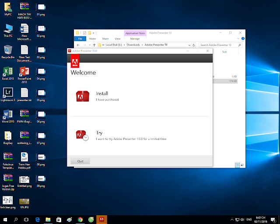This screenshot has height=224, width=280.
Task: Open Windows Store from taskbar
Action: [59, 220]
